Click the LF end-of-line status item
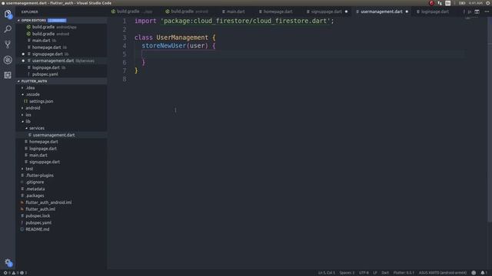This screenshot has width=492, height=276. [x=375, y=273]
